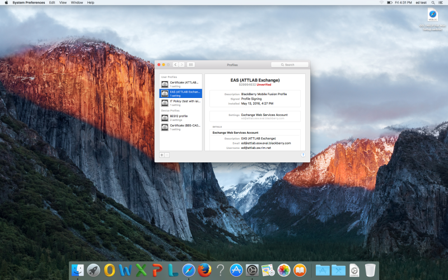
Task: Click the add profile plus button
Action: pos(162,155)
